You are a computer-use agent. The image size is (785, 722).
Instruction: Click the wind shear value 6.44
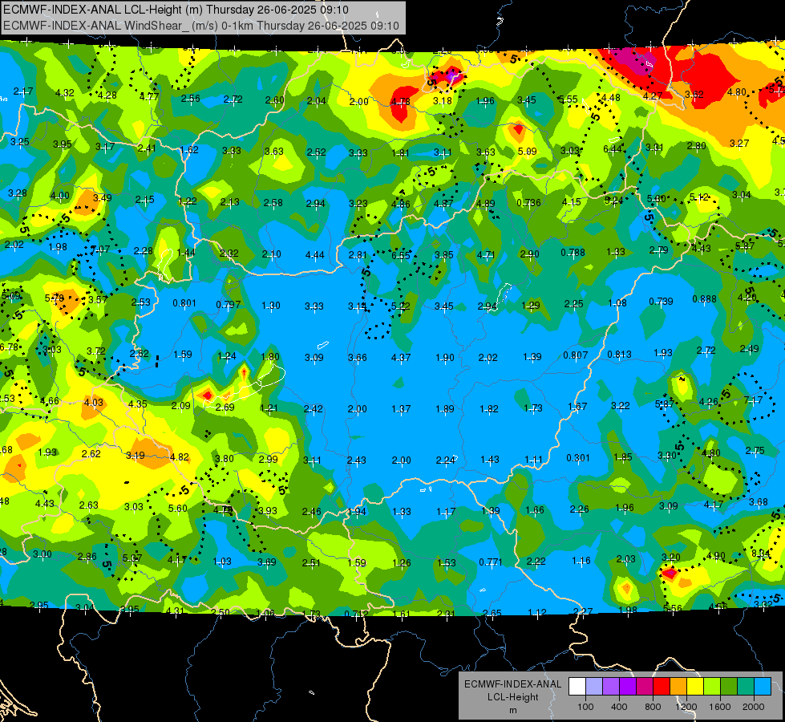click(x=613, y=148)
